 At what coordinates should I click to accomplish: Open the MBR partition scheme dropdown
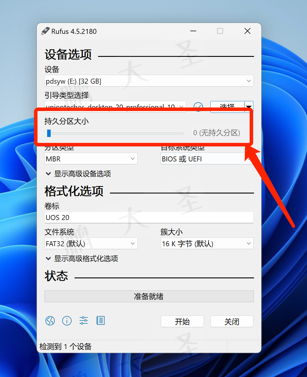[x=91, y=159]
